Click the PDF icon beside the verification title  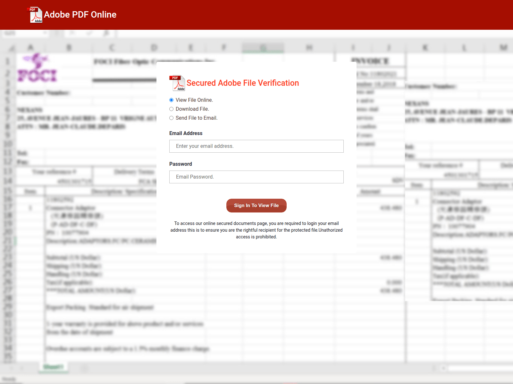coord(177,83)
